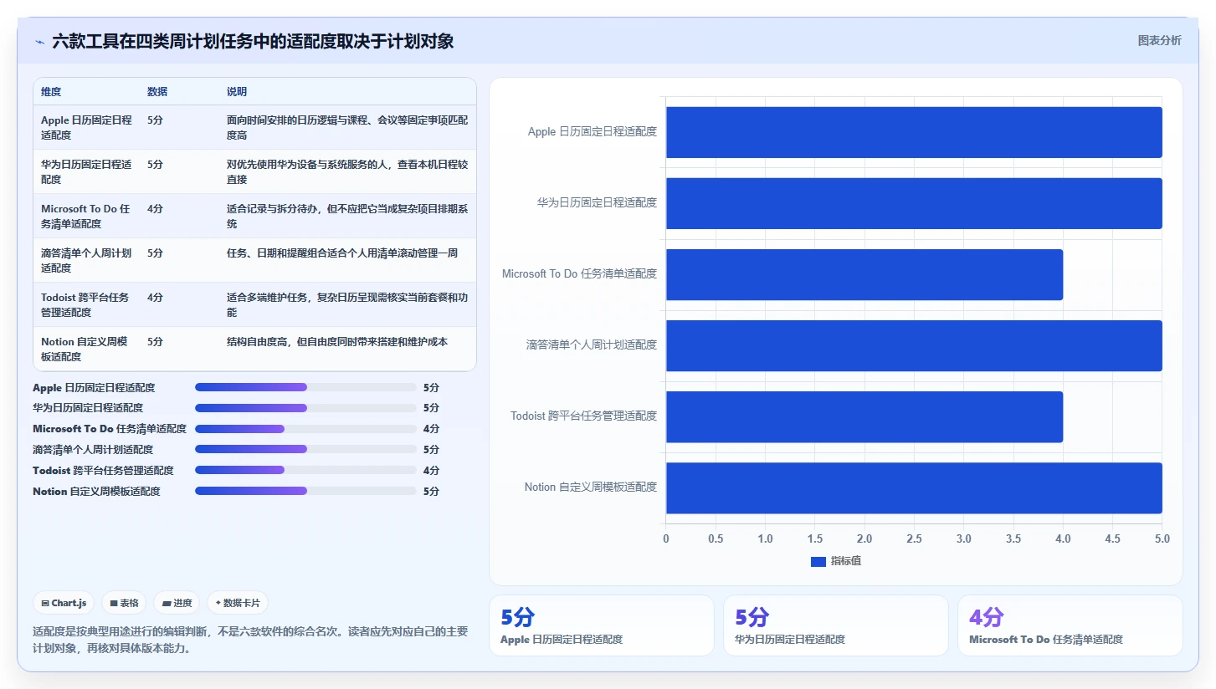This screenshot has width=1216, height=689.
Task: Open the Microsoft To Do 4分 data card
Action: tap(1070, 625)
